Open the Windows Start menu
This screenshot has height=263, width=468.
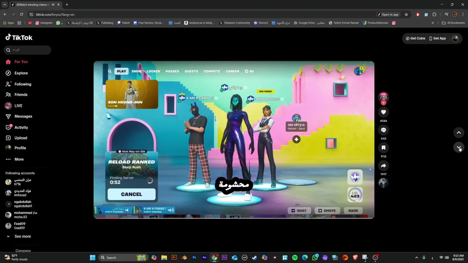pos(93,258)
